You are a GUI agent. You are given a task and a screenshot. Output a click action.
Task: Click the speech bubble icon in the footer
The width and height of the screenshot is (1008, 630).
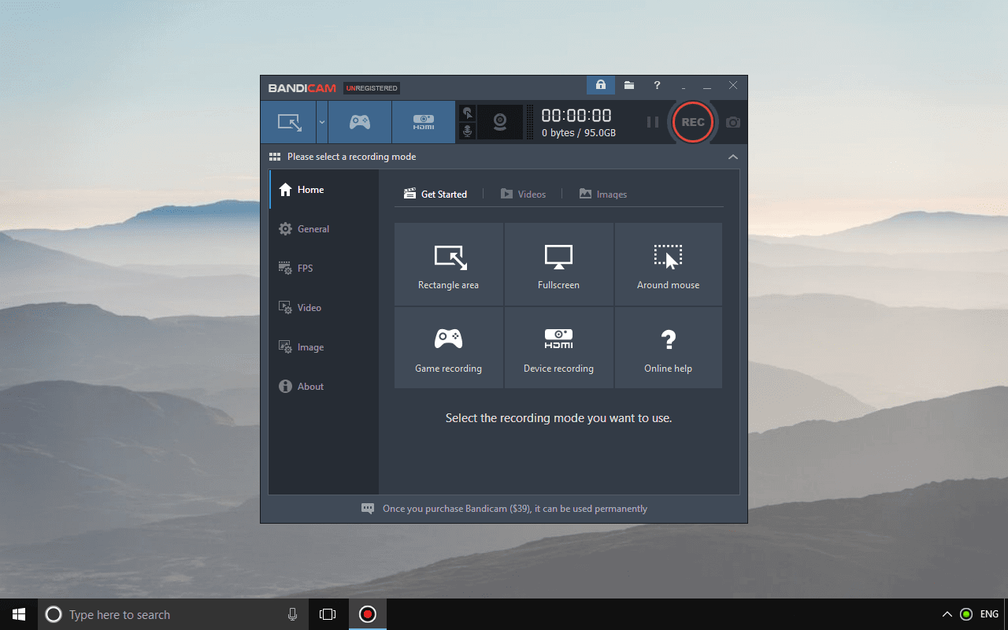coord(368,509)
